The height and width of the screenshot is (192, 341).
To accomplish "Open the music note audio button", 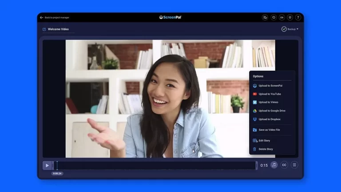I will click(x=274, y=165).
